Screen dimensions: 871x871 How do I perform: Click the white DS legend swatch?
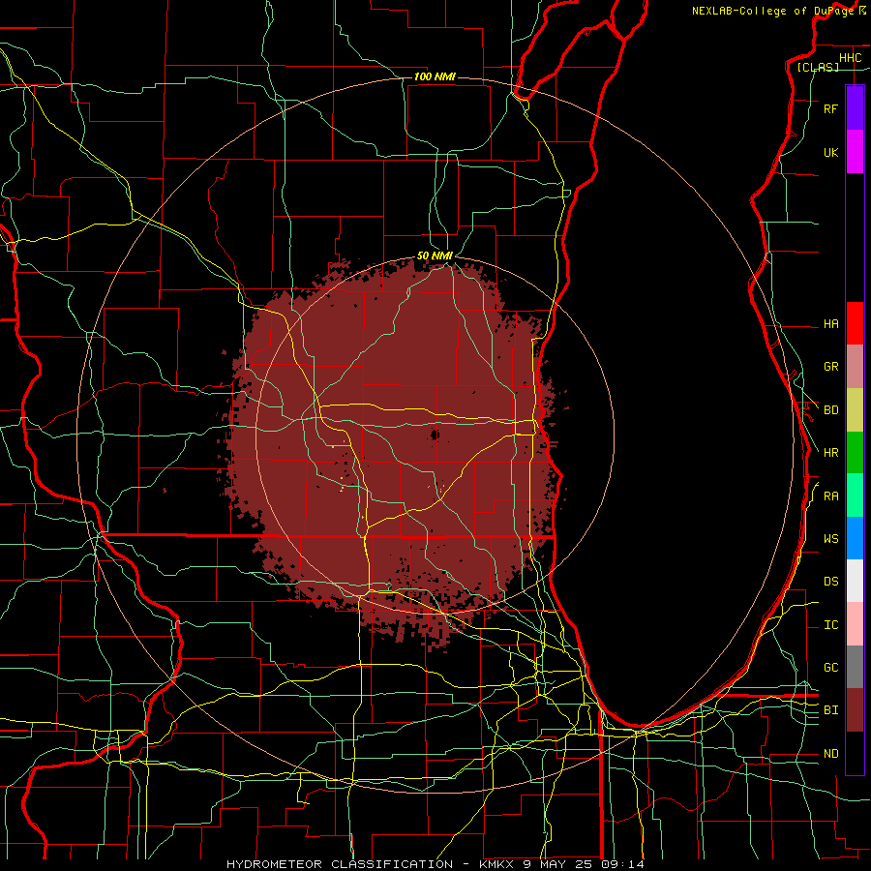point(855,581)
